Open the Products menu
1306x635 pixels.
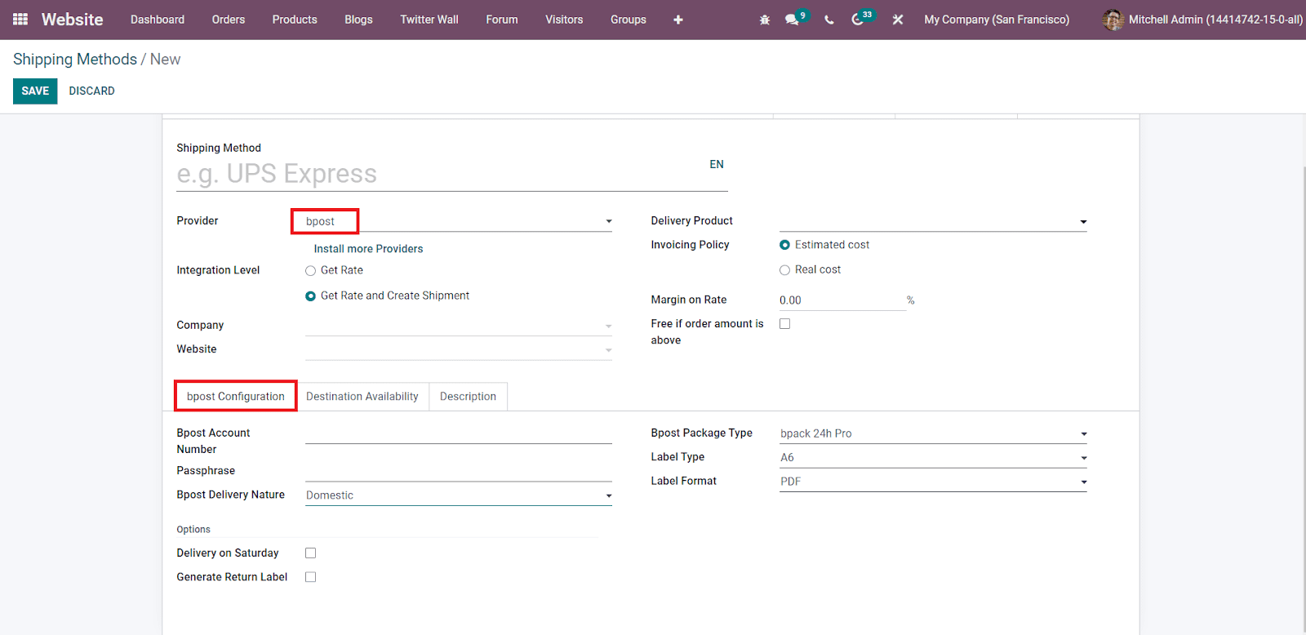coord(295,20)
